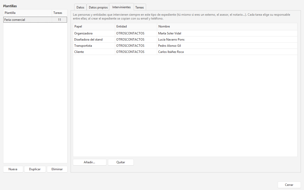Screen dimensions: 304x190
Task: Click OTROSCONTACTOS in the Cliente row
Action: pyautogui.click(x=130, y=52)
